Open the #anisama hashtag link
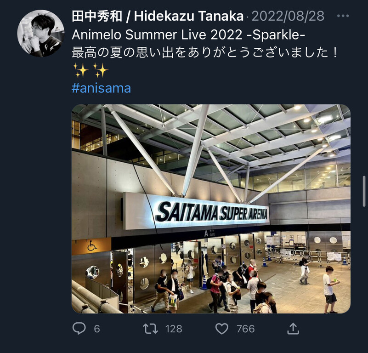 (x=101, y=88)
